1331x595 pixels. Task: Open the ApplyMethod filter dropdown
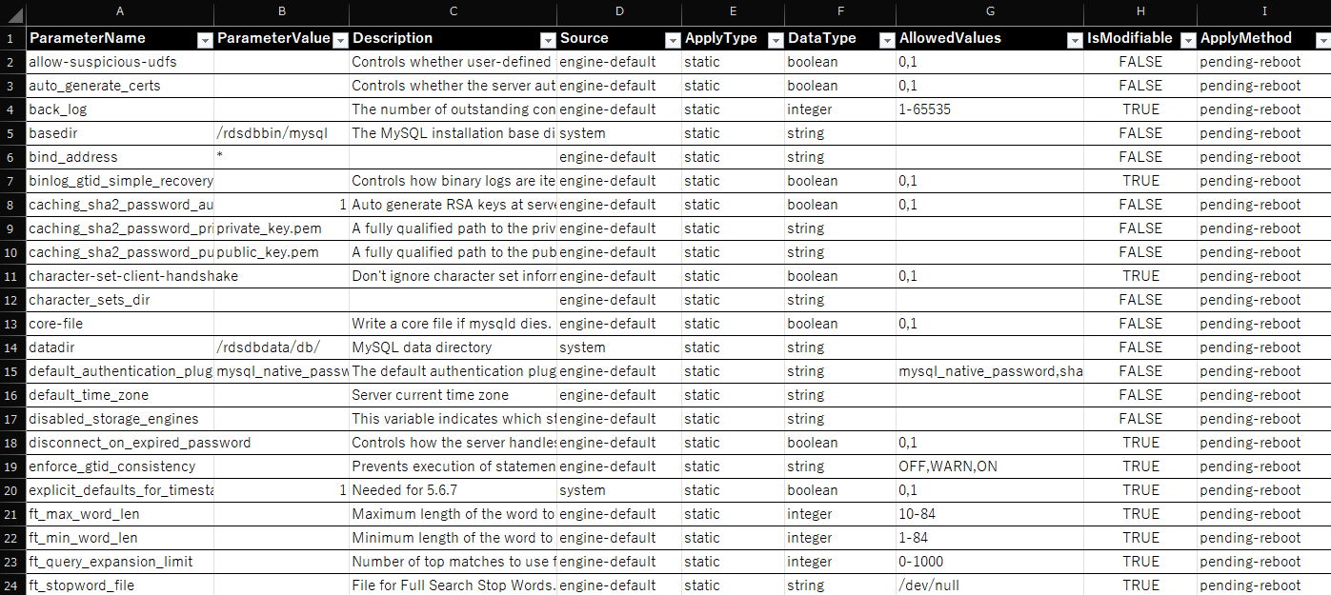point(1322,39)
